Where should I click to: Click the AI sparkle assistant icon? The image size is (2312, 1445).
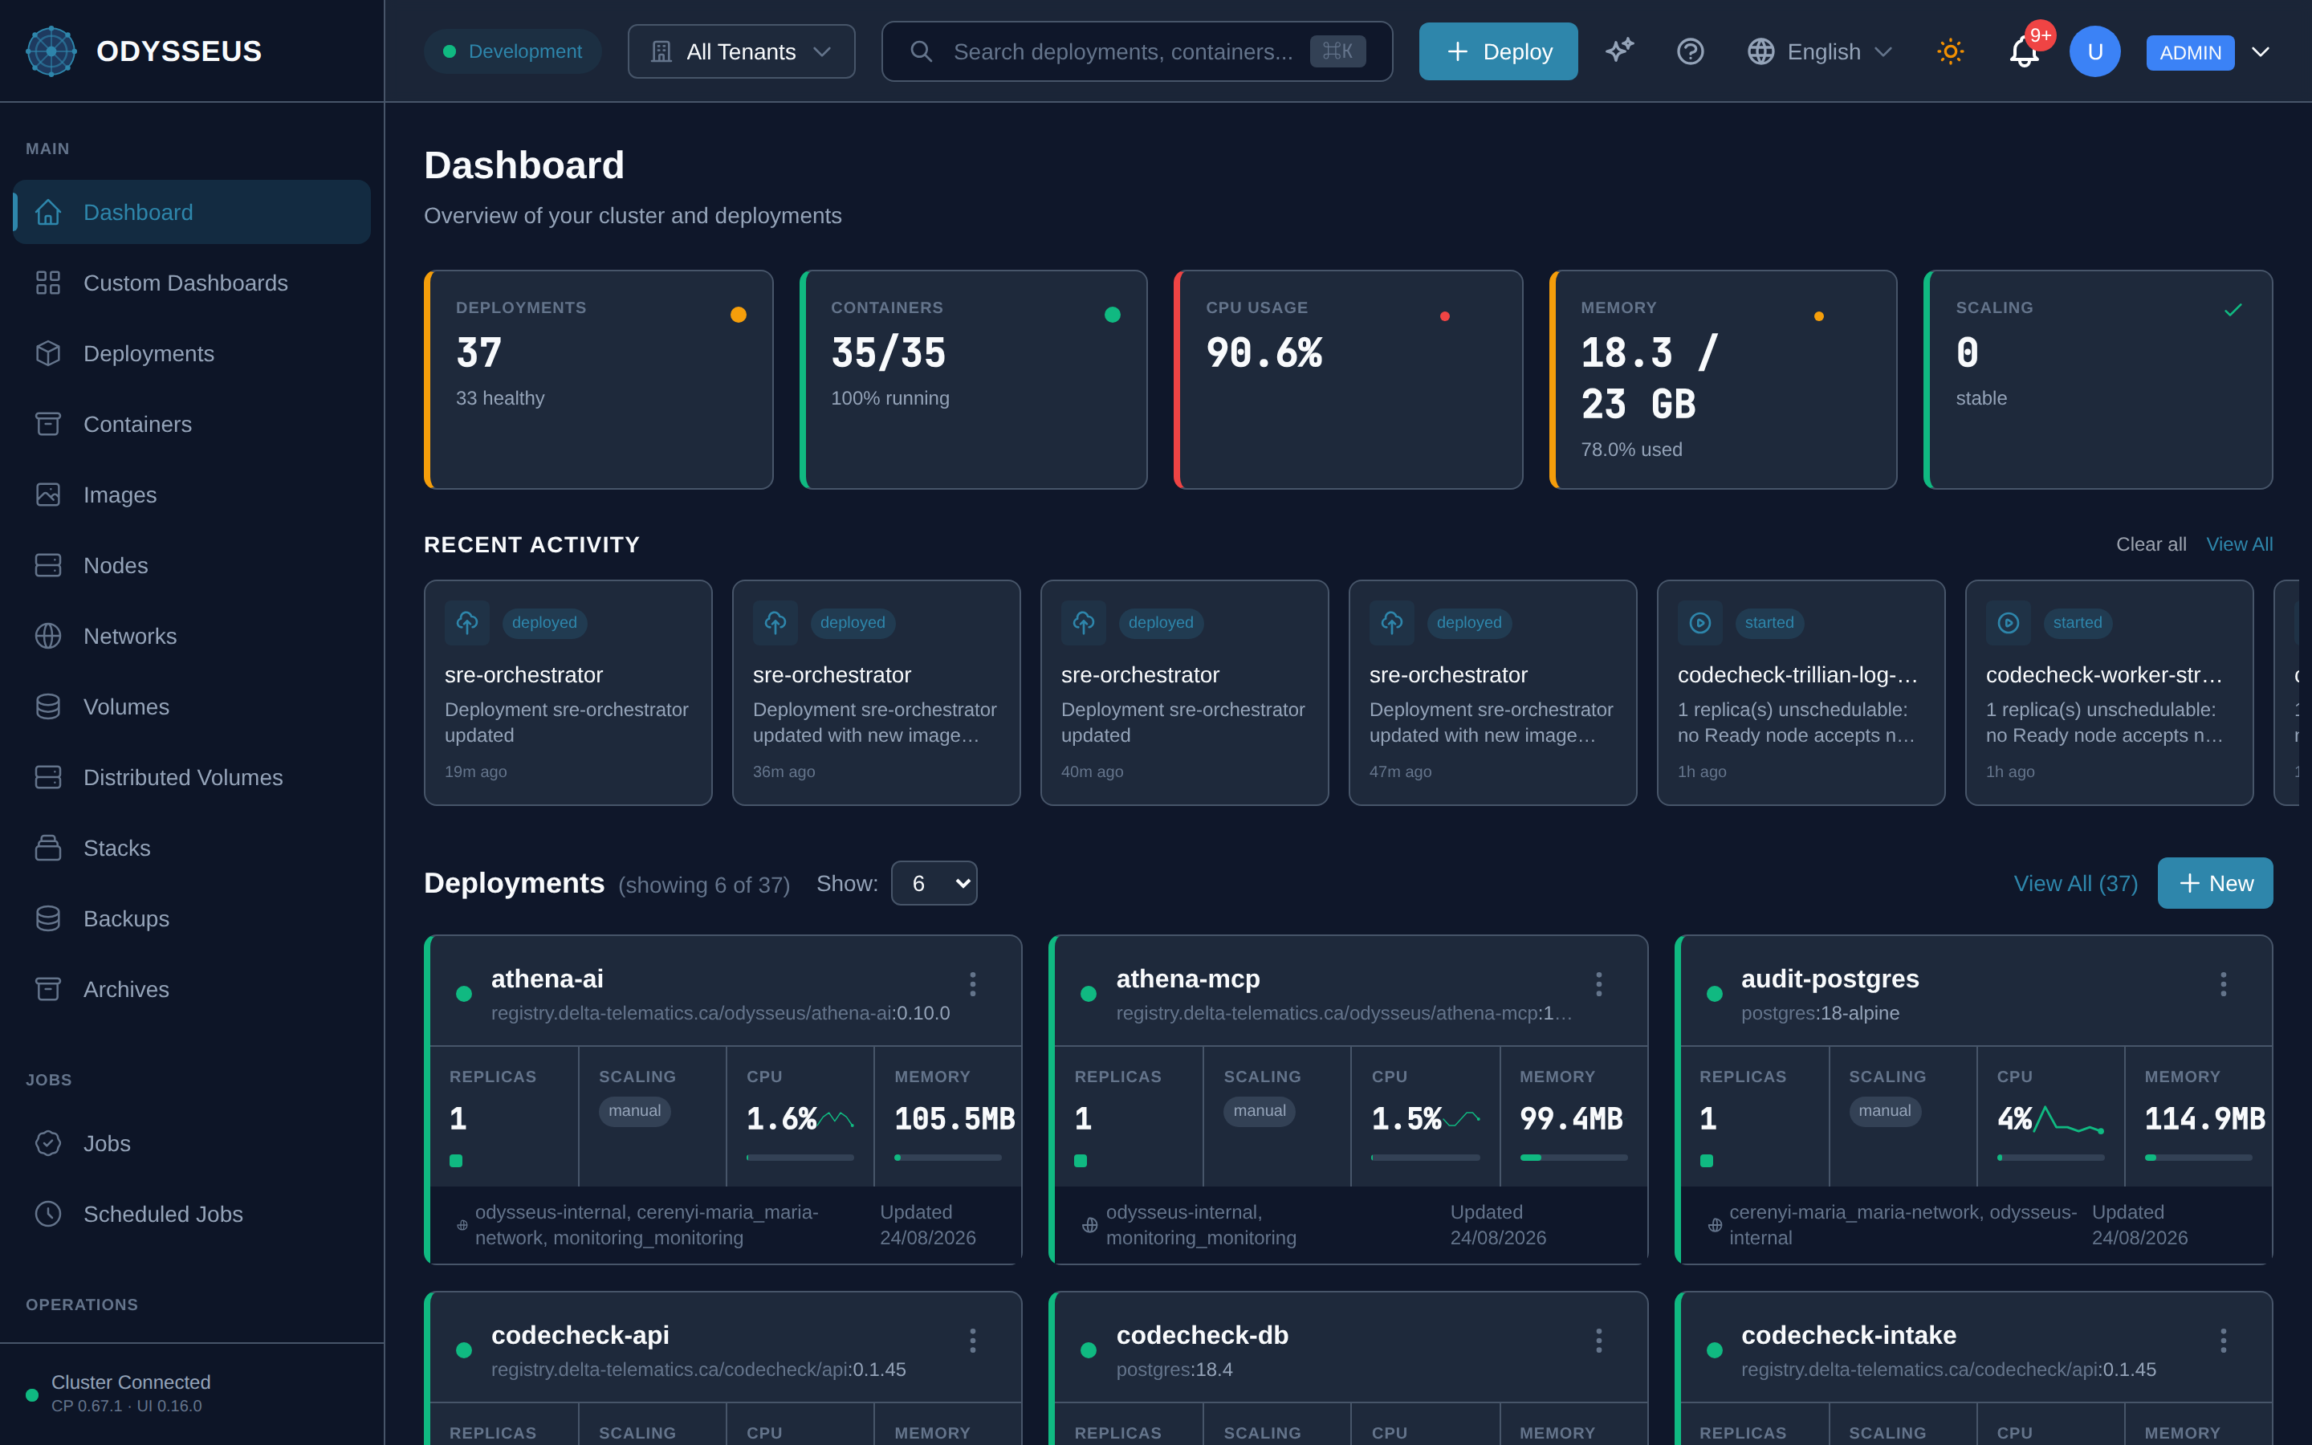coord(1619,51)
